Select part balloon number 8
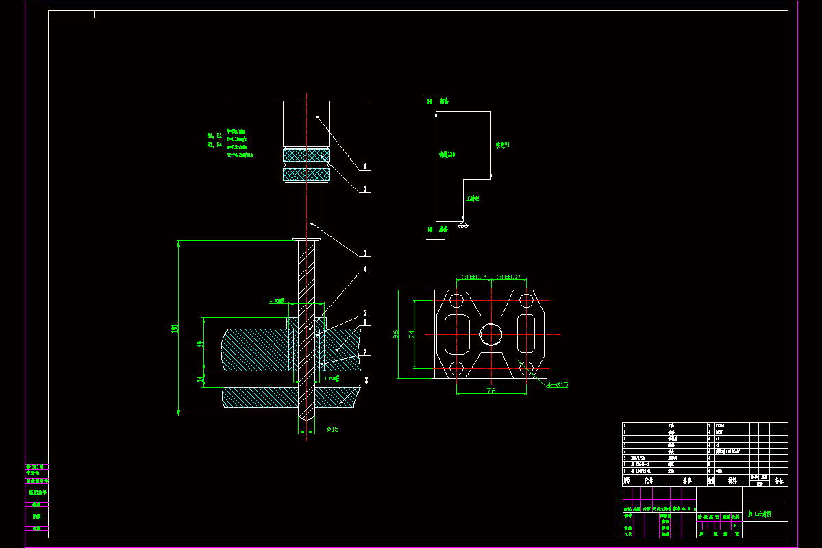822x548 pixels. pos(367,379)
